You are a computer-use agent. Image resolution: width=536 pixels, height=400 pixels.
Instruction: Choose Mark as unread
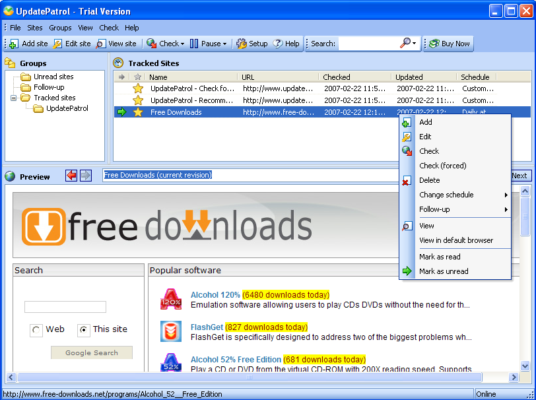pyautogui.click(x=455, y=271)
